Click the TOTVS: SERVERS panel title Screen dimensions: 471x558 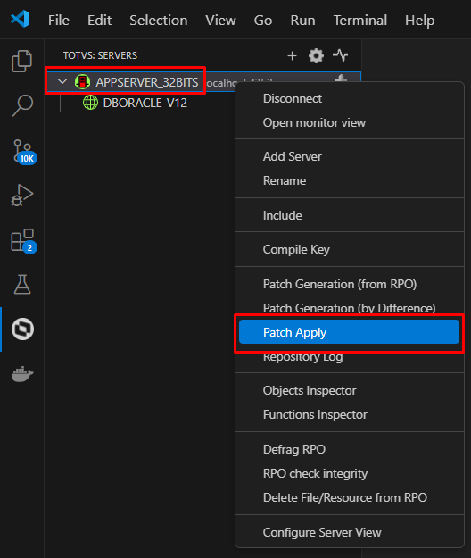[100, 55]
